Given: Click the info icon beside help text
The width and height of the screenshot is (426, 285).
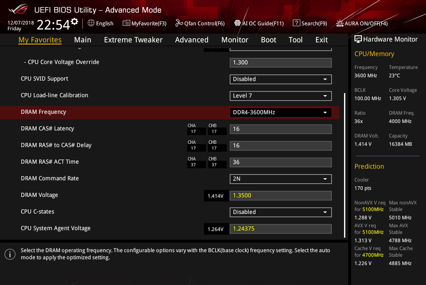Looking at the screenshot, I should (10, 254).
